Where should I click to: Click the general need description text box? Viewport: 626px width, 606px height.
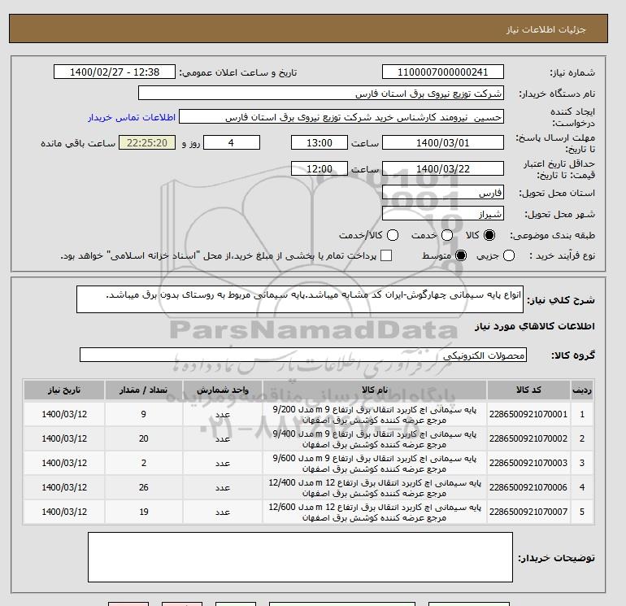(299, 299)
